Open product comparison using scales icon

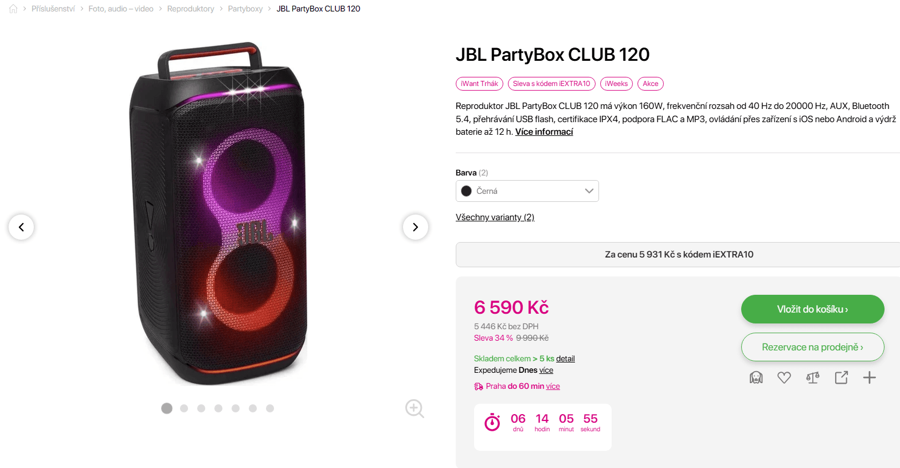tap(812, 377)
